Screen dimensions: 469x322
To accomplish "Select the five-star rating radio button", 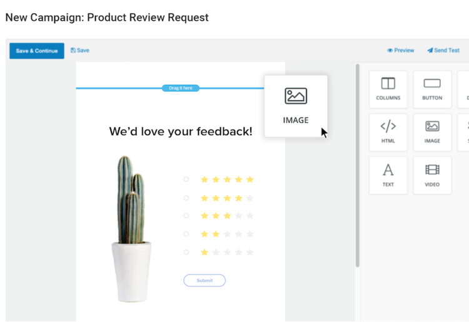I will (186, 179).
